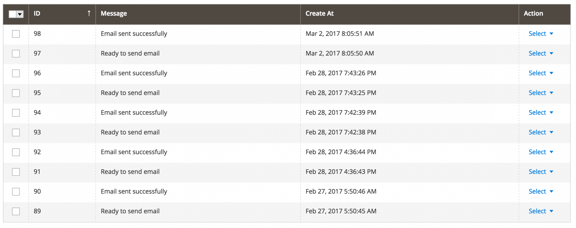Click the Action column header

pyautogui.click(x=533, y=13)
